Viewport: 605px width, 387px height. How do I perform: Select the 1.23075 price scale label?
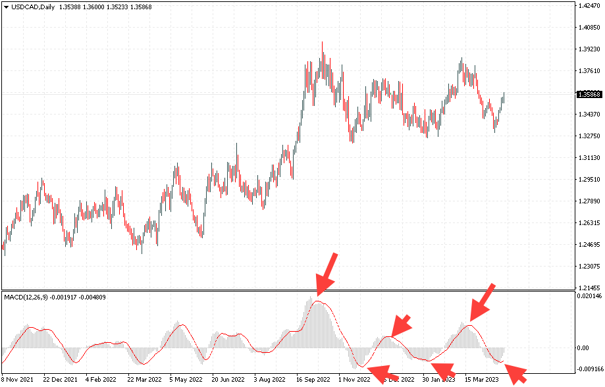pyautogui.click(x=590, y=267)
